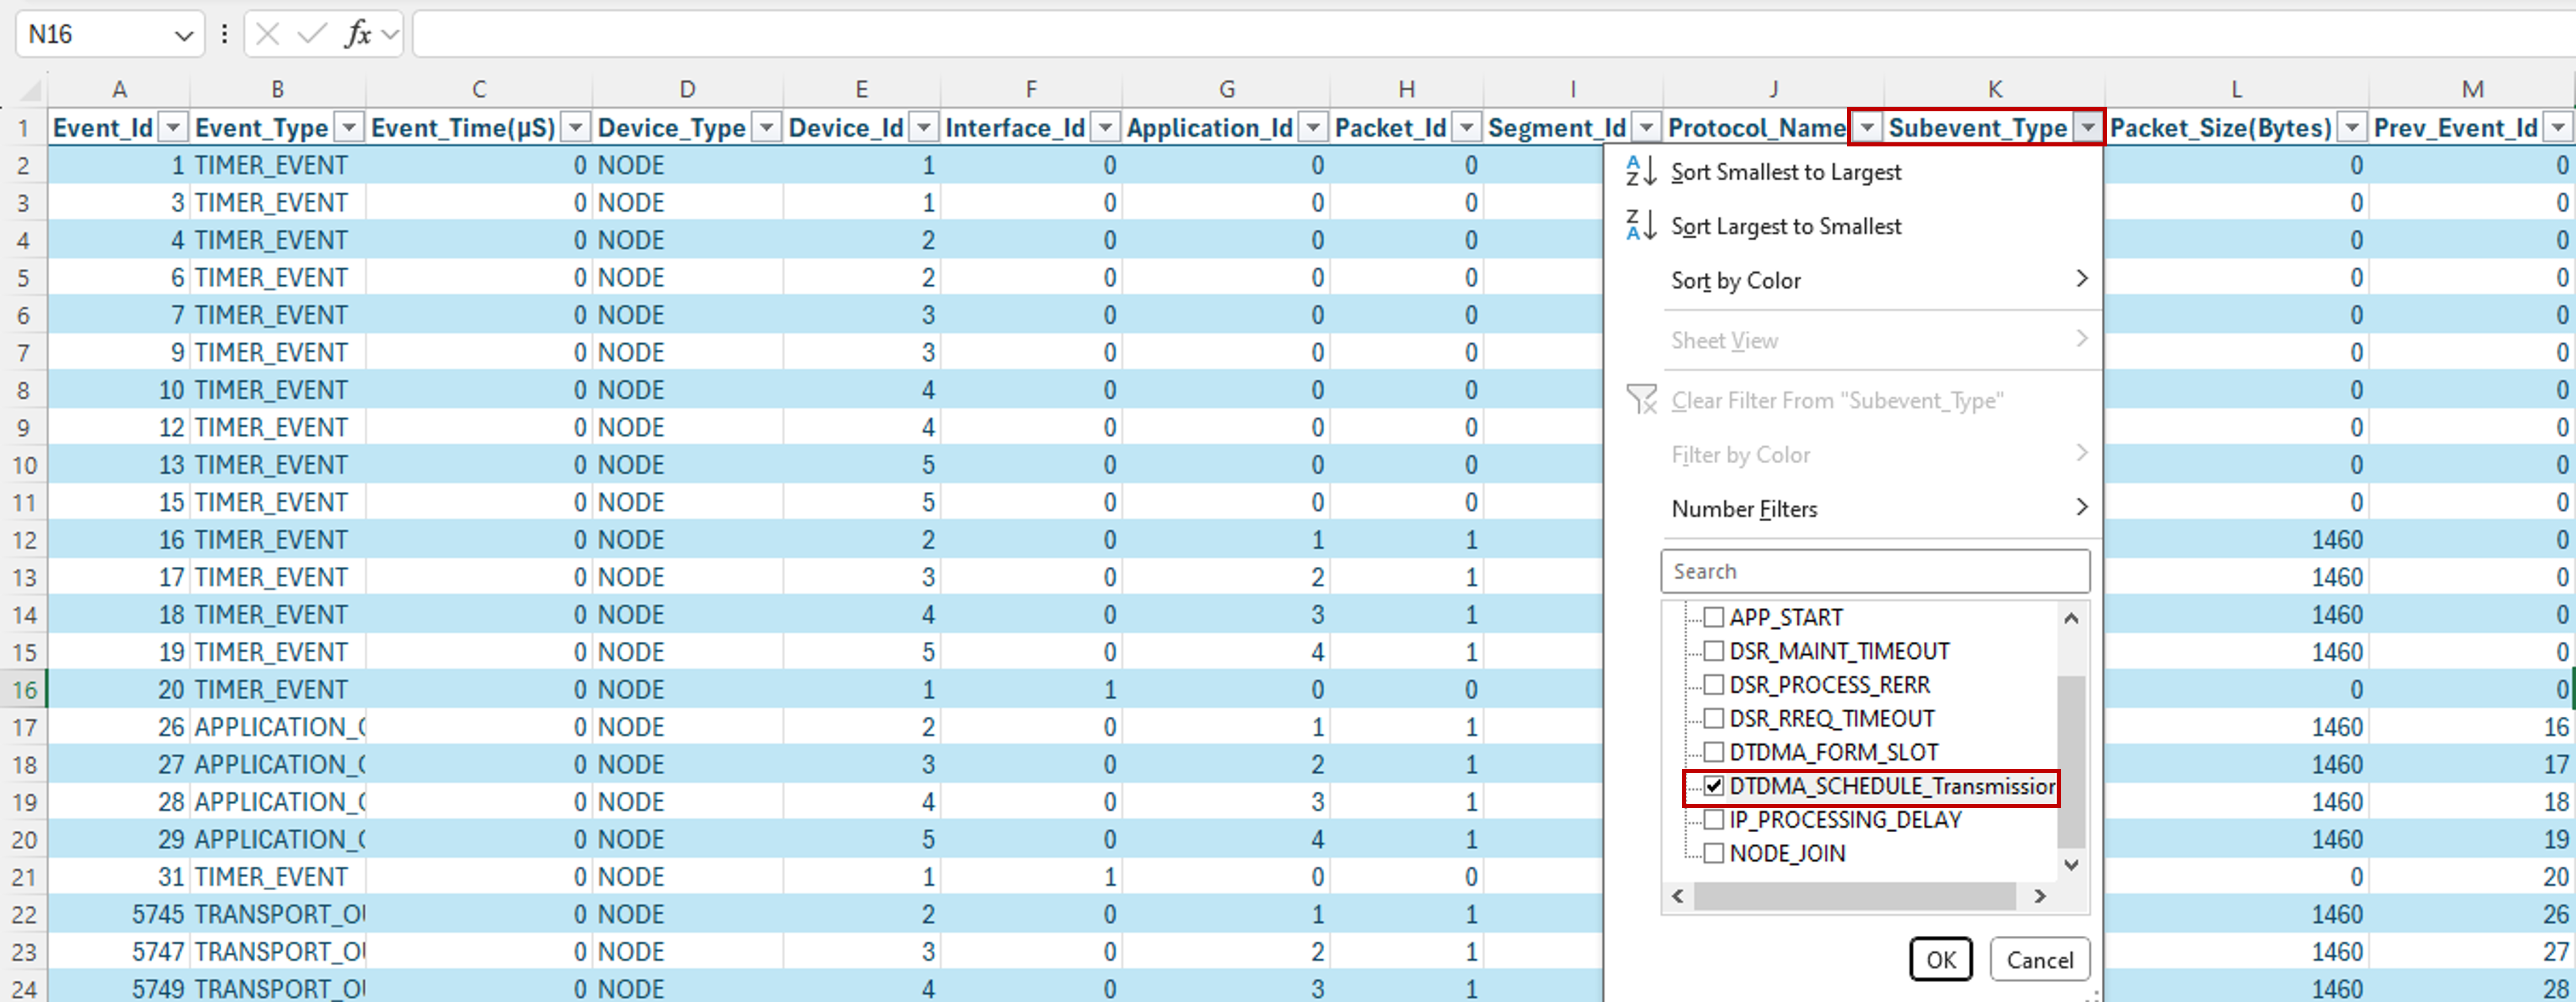
Task: Open the Event_Type column filter dropdown
Action: click(x=349, y=128)
